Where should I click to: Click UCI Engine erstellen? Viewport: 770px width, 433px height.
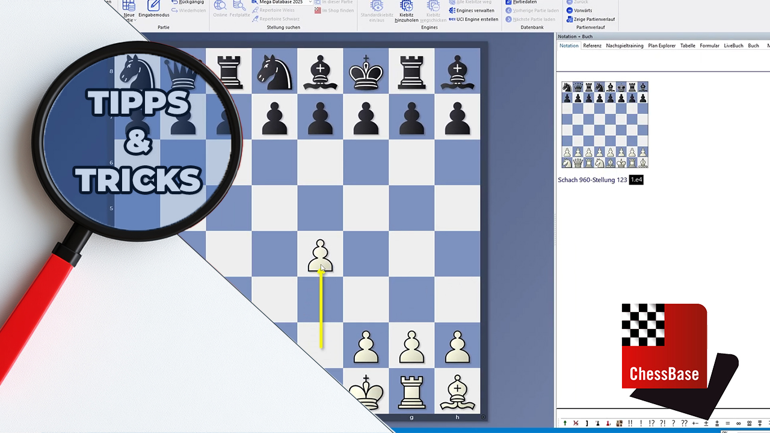(x=473, y=19)
